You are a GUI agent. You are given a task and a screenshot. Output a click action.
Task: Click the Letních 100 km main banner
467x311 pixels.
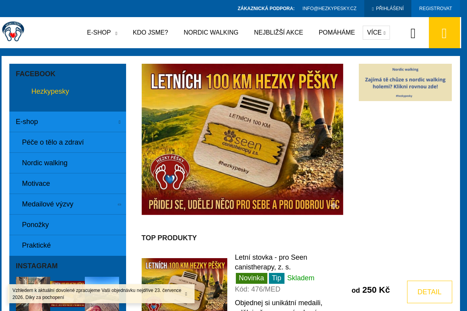pyautogui.click(x=242, y=139)
